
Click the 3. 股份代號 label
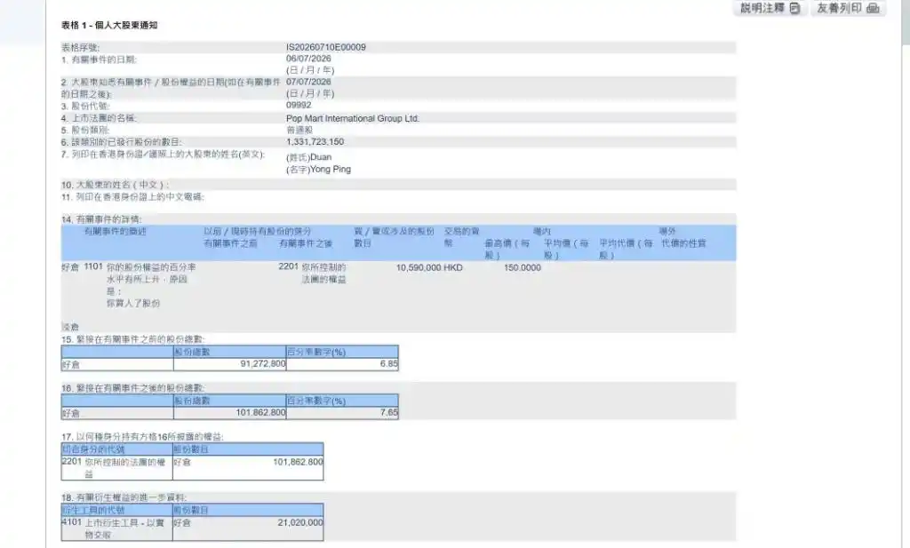tap(84, 106)
